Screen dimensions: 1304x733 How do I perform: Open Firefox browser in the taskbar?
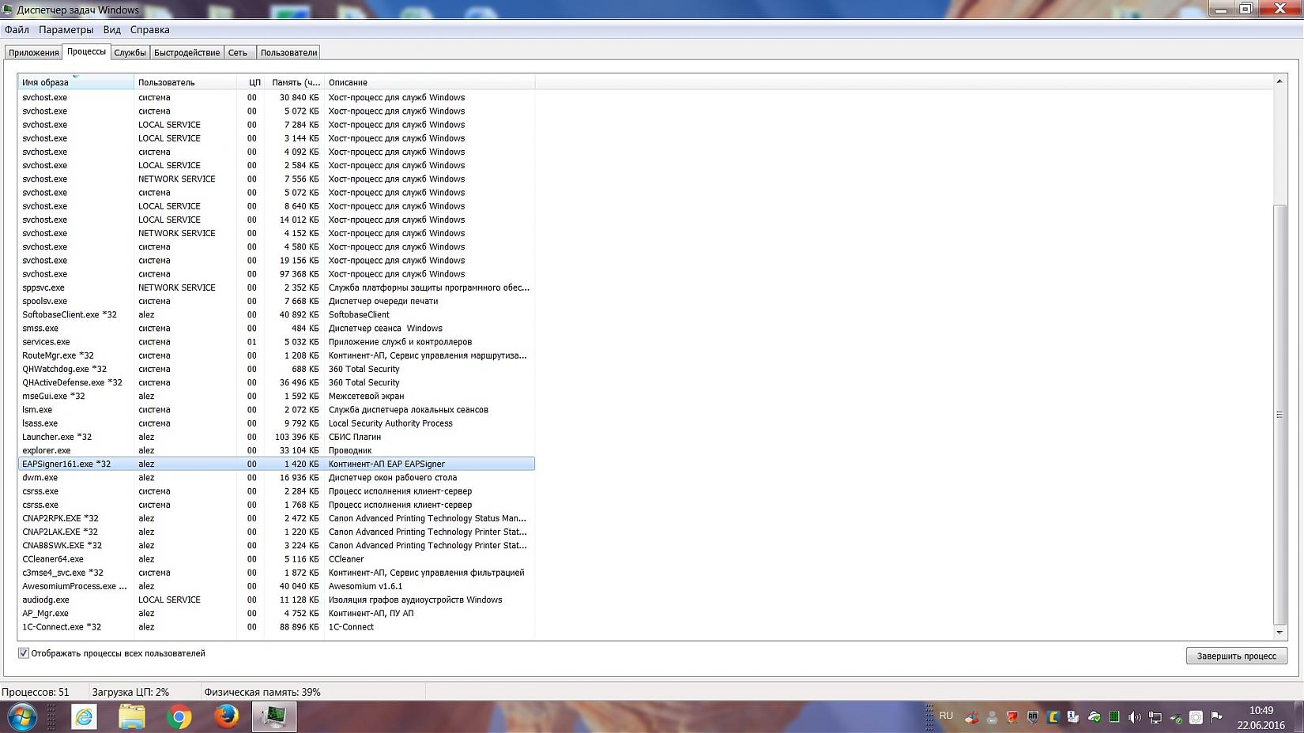coord(226,716)
